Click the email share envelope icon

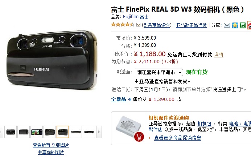(227, 25)
